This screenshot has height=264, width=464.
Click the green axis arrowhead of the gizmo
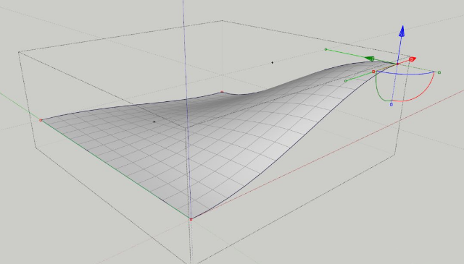370,59
